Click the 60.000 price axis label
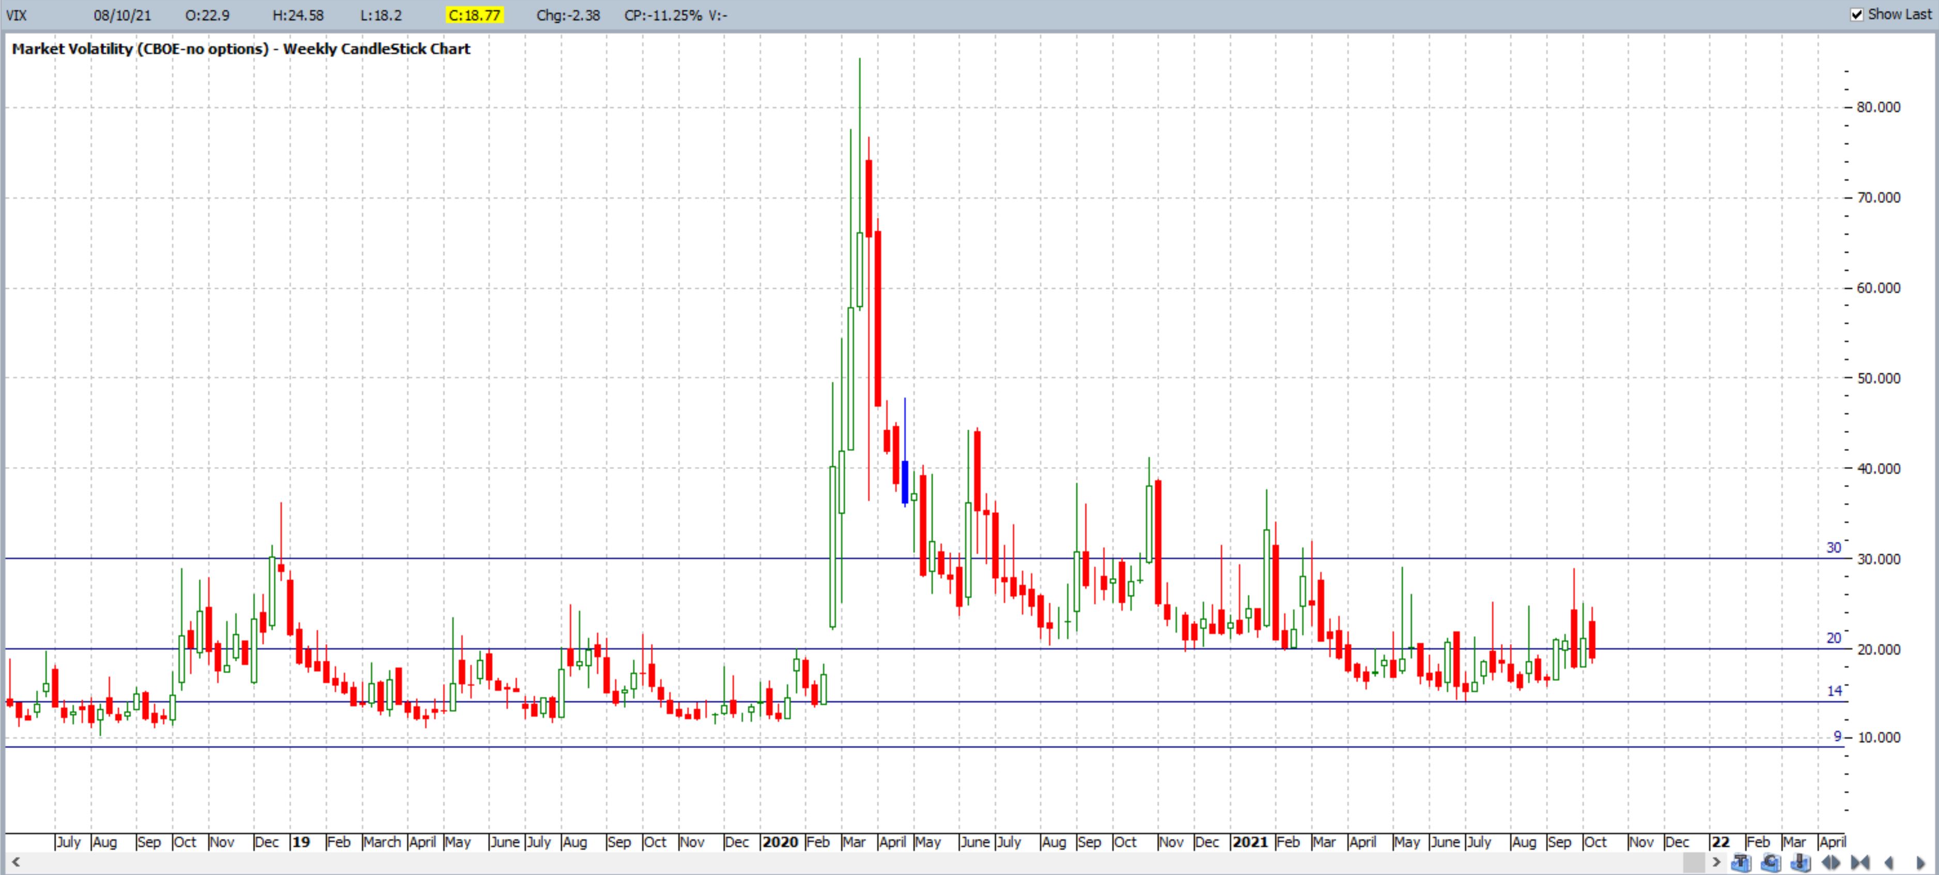Screen dimensions: 1939x875 [x=1879, y=287]
